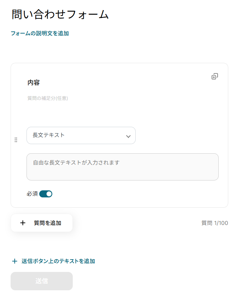Click the 必須 label text
Screen dimensions: 242x297
coord(32,194)
